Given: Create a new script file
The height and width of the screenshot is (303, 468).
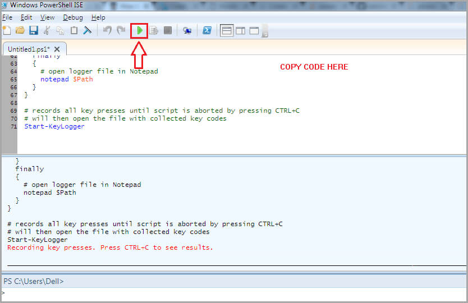Looking at the screenshot, I should (x=7, y=30).
